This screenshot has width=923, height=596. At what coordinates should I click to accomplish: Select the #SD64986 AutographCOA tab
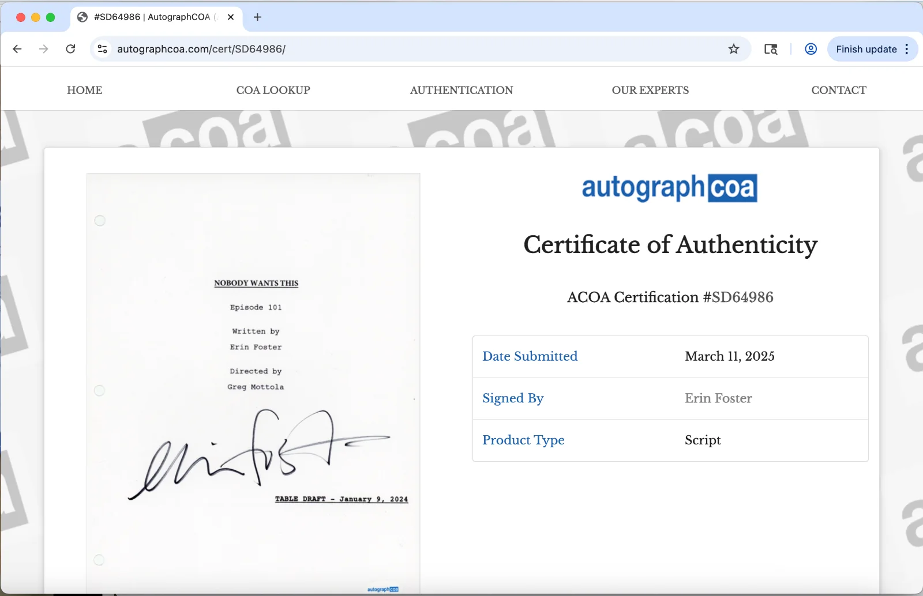(156, 17)
